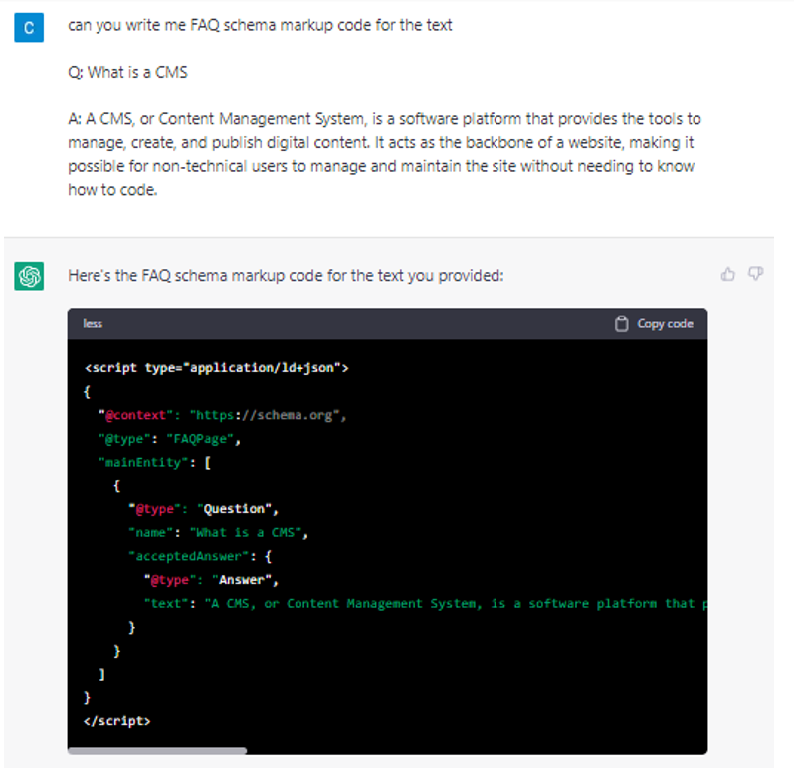Click the "name": "What is a CMS" line
The height and width of the screenshot is (768, 794).
[219, 532]
